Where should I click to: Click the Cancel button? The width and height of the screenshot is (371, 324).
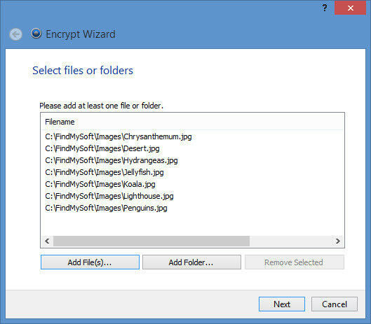coord(335,304)
